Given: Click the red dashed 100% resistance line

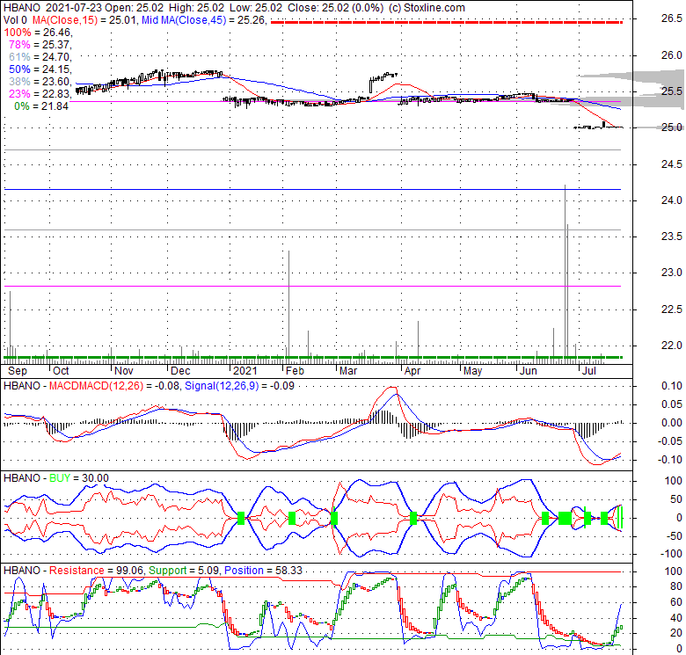Looking at the screenshot, I should coord(447,22).
